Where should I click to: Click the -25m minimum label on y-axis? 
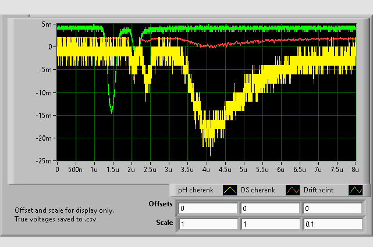[x=45, y=161]
